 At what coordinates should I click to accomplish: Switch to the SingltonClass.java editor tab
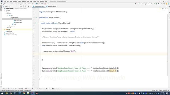coord(52,6)
